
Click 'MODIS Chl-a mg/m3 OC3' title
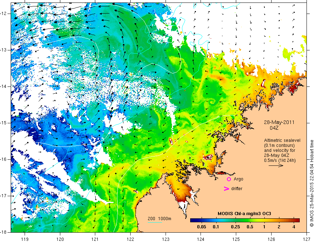[244, 214]
